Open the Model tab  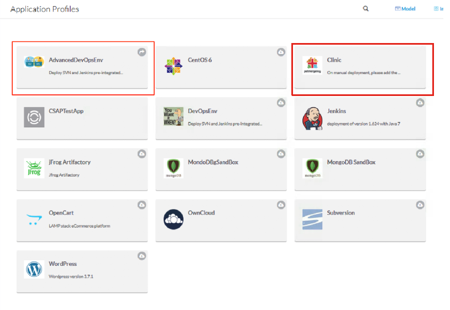[x=405, y=9]
